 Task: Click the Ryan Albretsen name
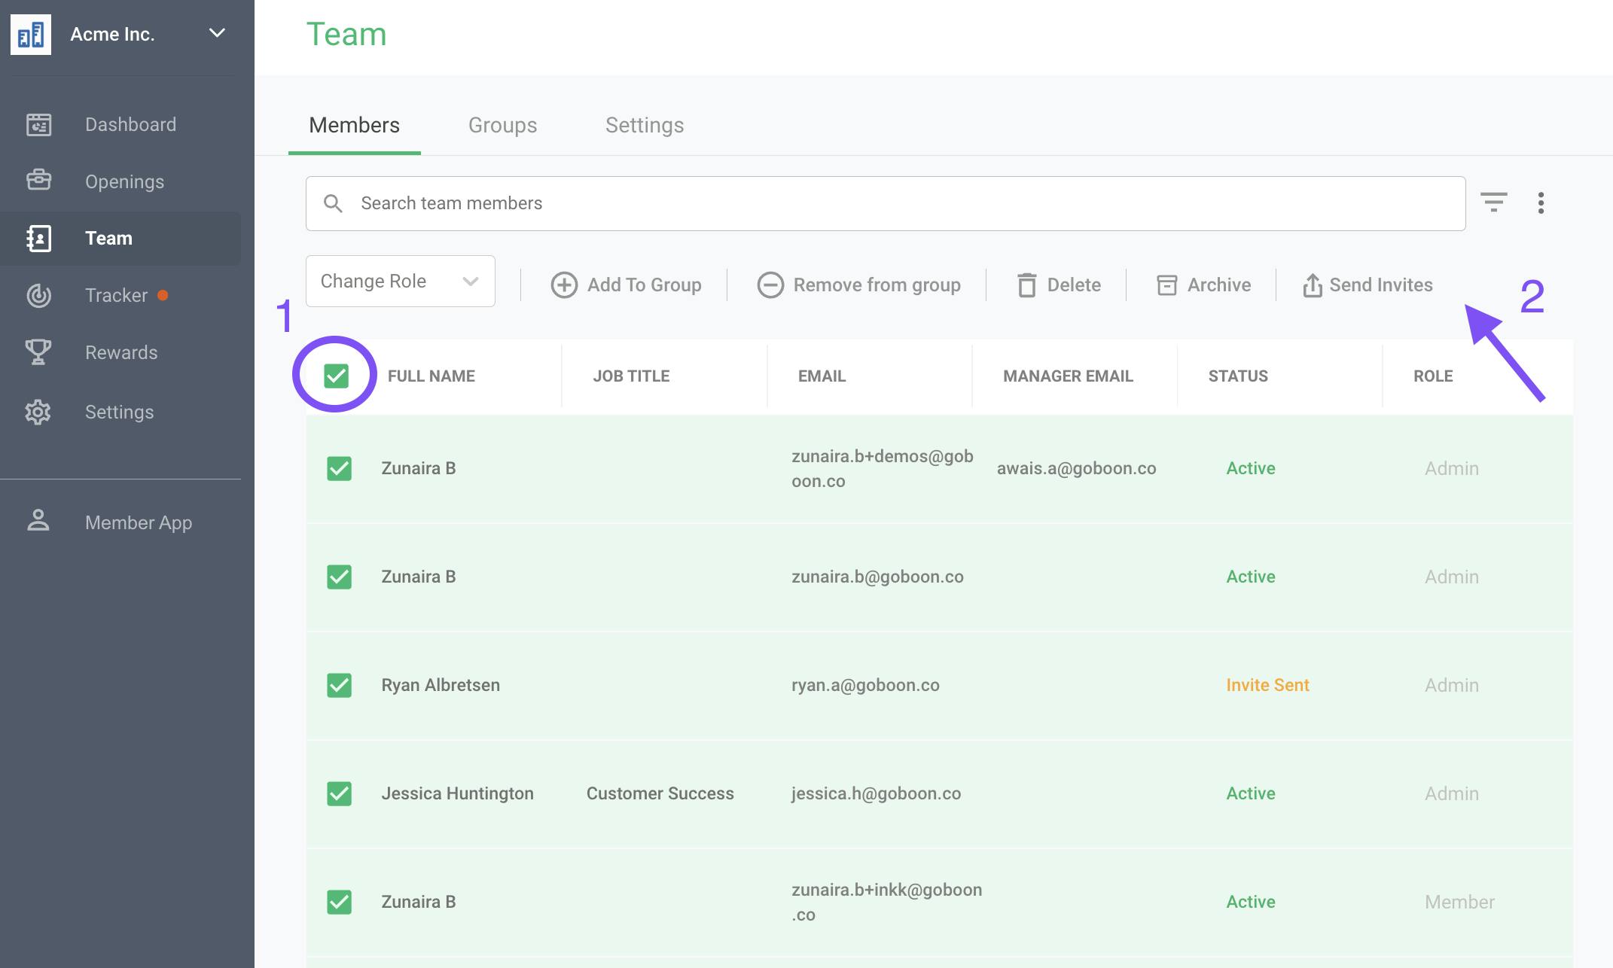[441, 685]
